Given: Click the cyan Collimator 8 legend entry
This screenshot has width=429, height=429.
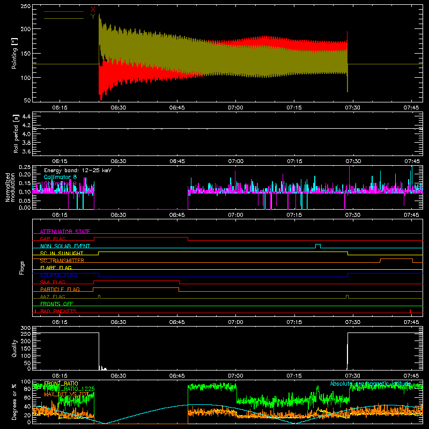Looking at the screenshot, I should [x=60, y=177].
